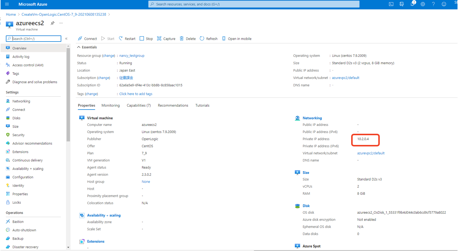Open Home breadcrumb link
Viewport: 459px width, 251px height.
click(11, 14)
